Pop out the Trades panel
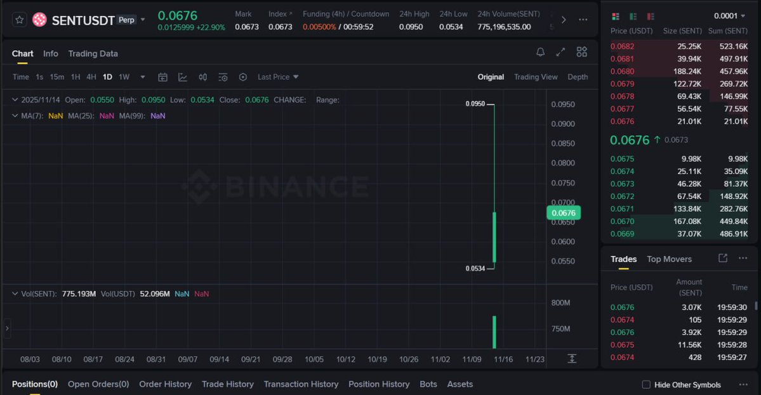This screenshot has height=395, width=761. (723, 258)
